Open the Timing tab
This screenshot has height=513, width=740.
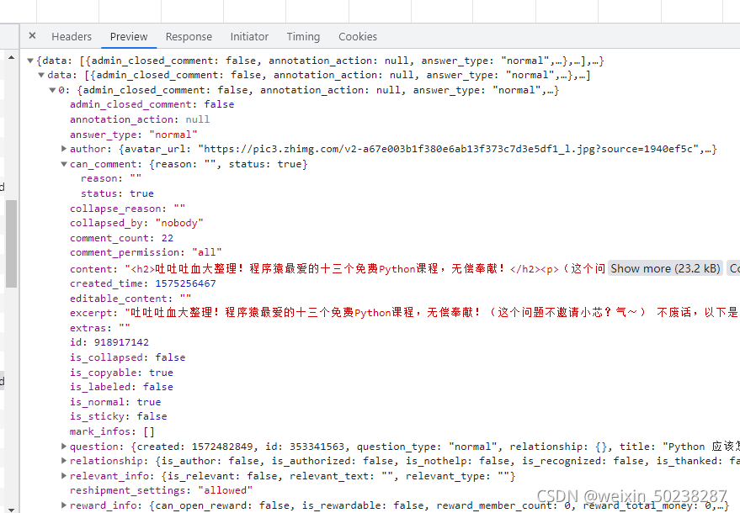pyautogui.click(x=303, y=36)
